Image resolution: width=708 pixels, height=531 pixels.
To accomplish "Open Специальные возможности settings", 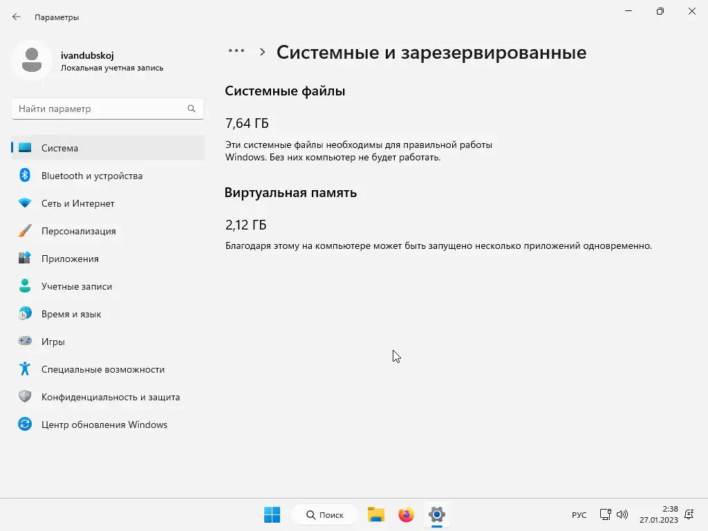I will [102, 369].
